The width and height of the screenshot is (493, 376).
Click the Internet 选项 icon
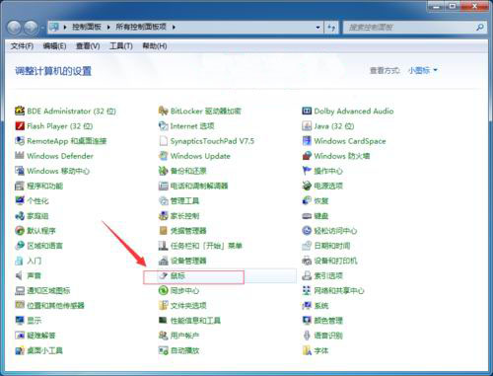(x=163, y=126)
